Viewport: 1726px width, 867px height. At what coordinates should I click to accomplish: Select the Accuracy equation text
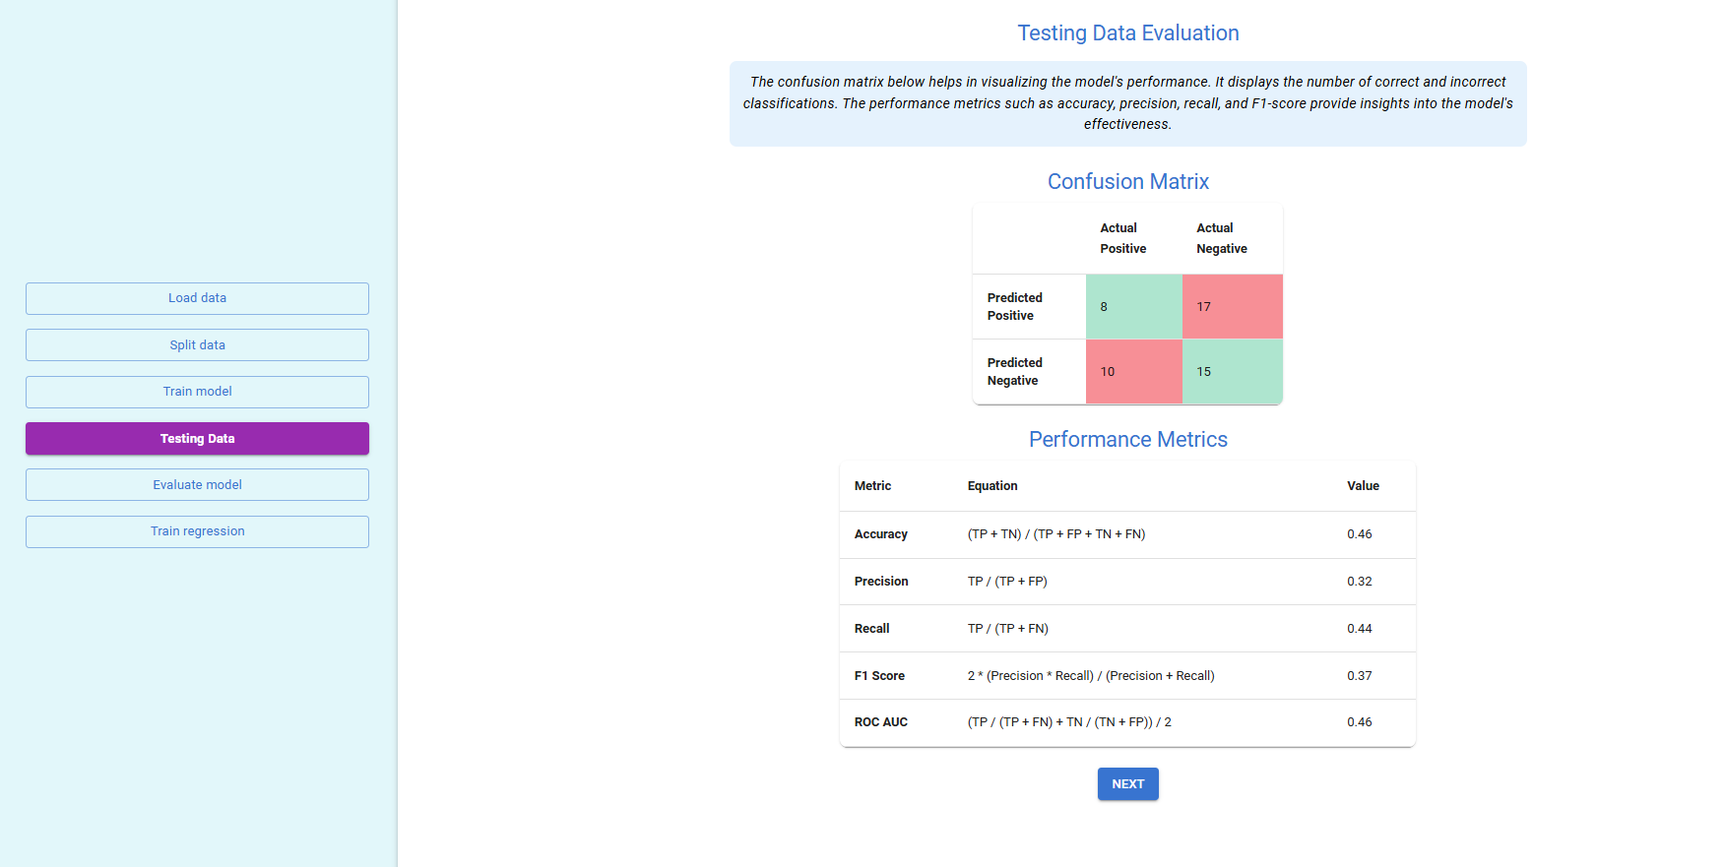pyautogui.click(x=1056, y=534)
